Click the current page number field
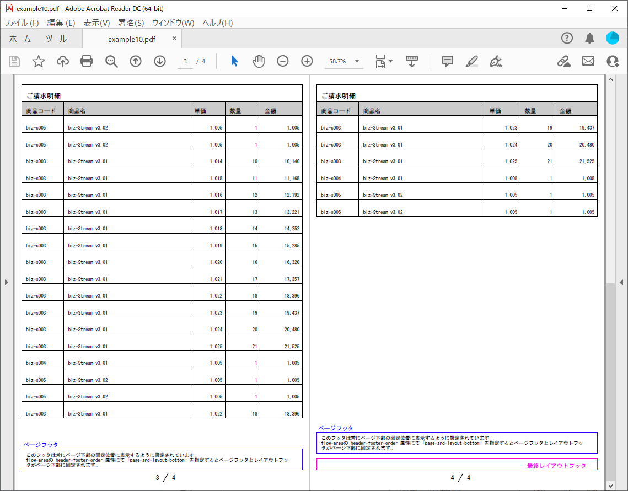Image resolution: width=628 pixels, height=491 pixels. click(x=185, y=61)
